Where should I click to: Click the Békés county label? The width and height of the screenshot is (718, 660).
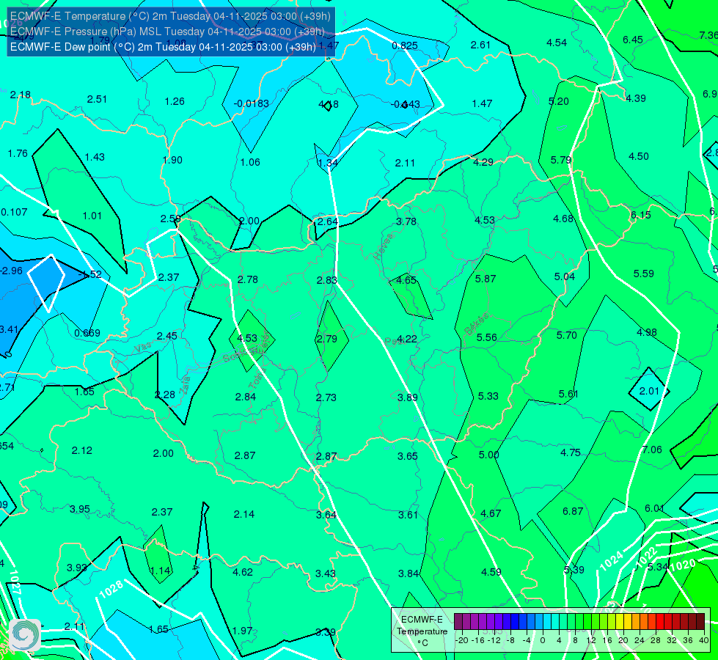[x=477, y=324]
